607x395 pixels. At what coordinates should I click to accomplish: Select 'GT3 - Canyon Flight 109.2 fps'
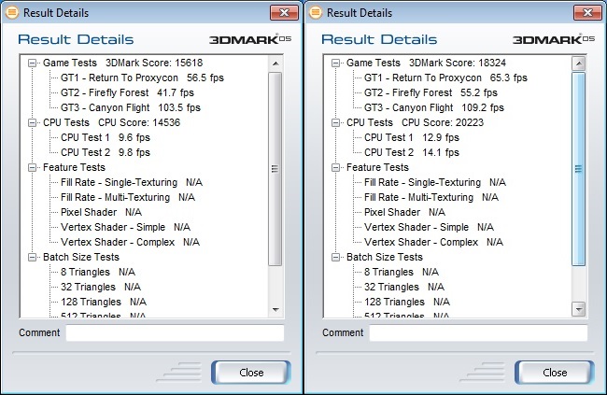434,107
